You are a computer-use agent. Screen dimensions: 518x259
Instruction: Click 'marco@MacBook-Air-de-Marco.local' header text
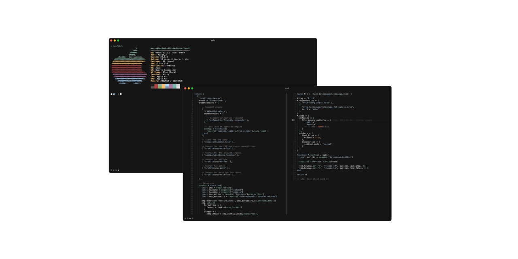(170, 48)
